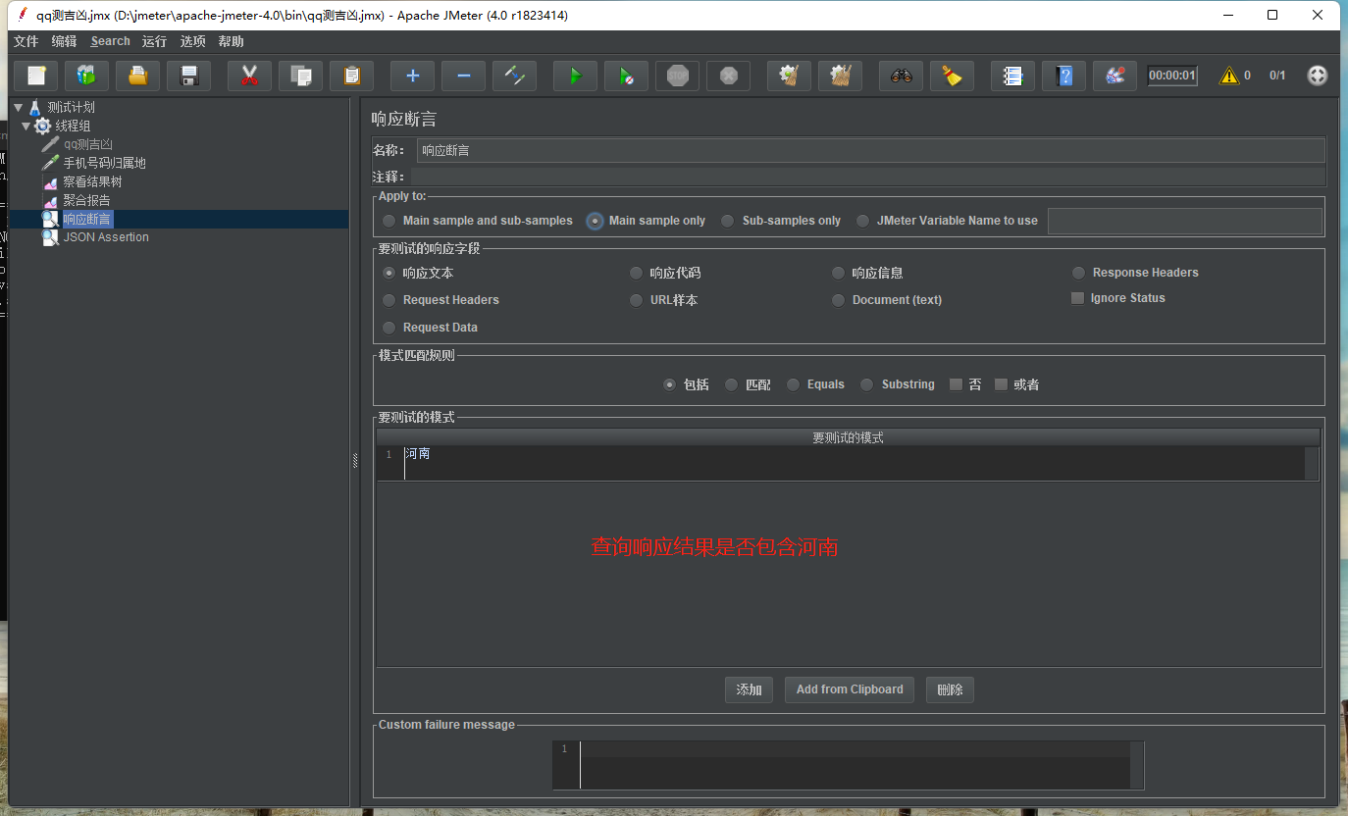Select URL样本 radio button
Image resolution: width=1348 pixels, height=816 pixels.
click(664, 300)
